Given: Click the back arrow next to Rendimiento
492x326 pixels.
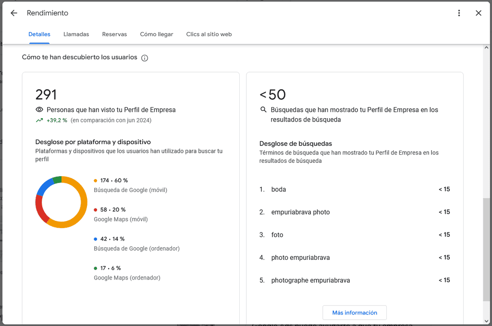Looking at the screenshot, I should coord(14,13).
